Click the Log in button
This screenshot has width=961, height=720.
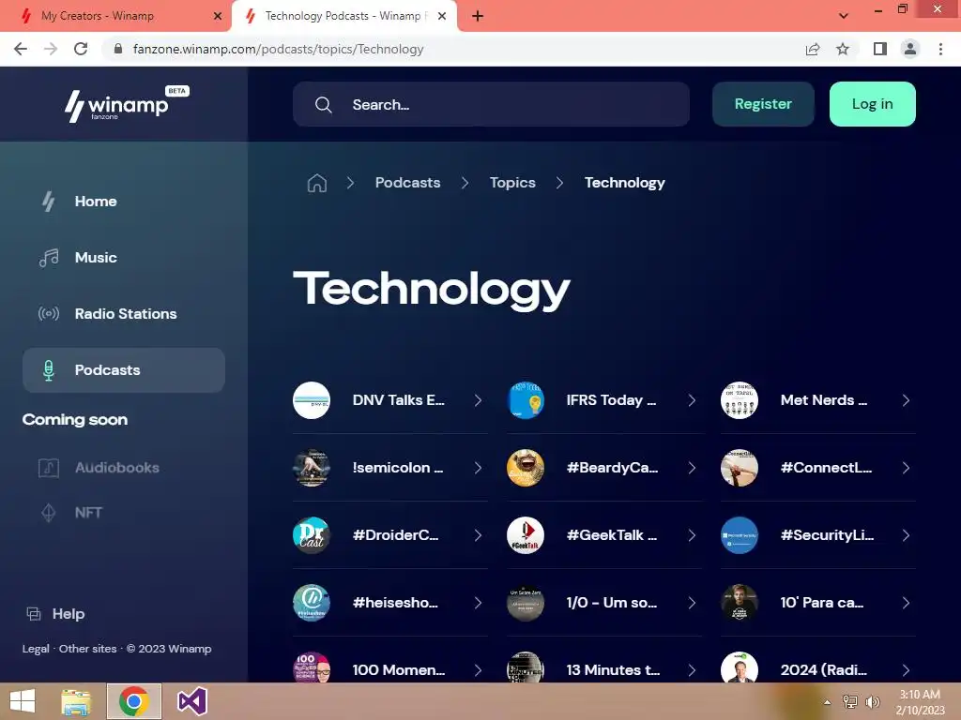pos(872,104)
